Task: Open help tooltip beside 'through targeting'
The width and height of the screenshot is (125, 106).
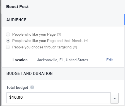Action: (x=75, y=47)
